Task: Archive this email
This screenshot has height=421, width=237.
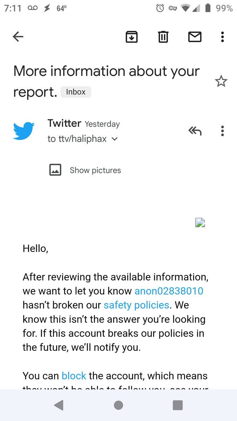Action: click(132, 36)
